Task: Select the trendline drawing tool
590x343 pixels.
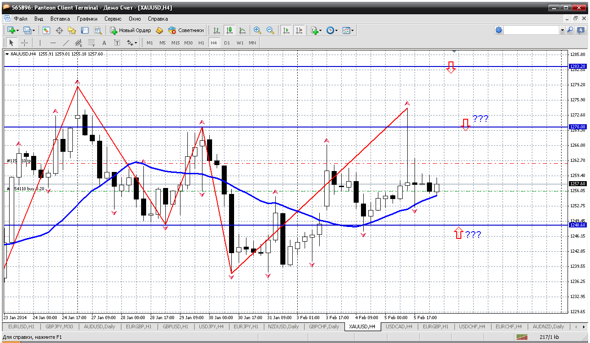Action: 66,43
